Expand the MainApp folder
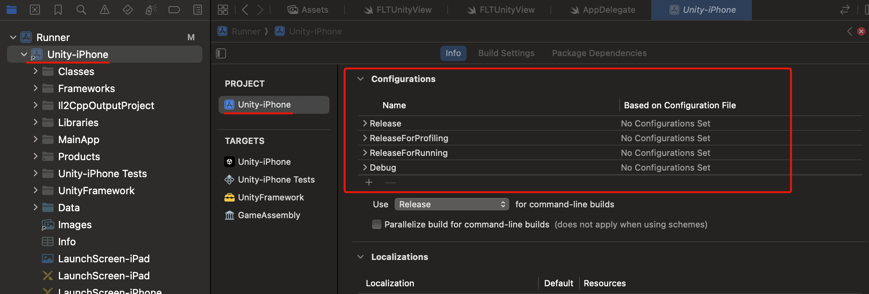Viewport: 869px width, 294px height. (35, 139)
